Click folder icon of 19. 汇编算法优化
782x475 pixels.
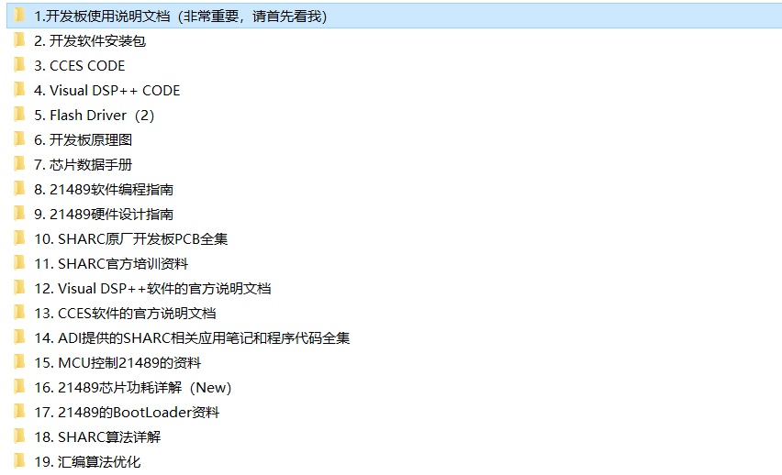tap(19, 461)
